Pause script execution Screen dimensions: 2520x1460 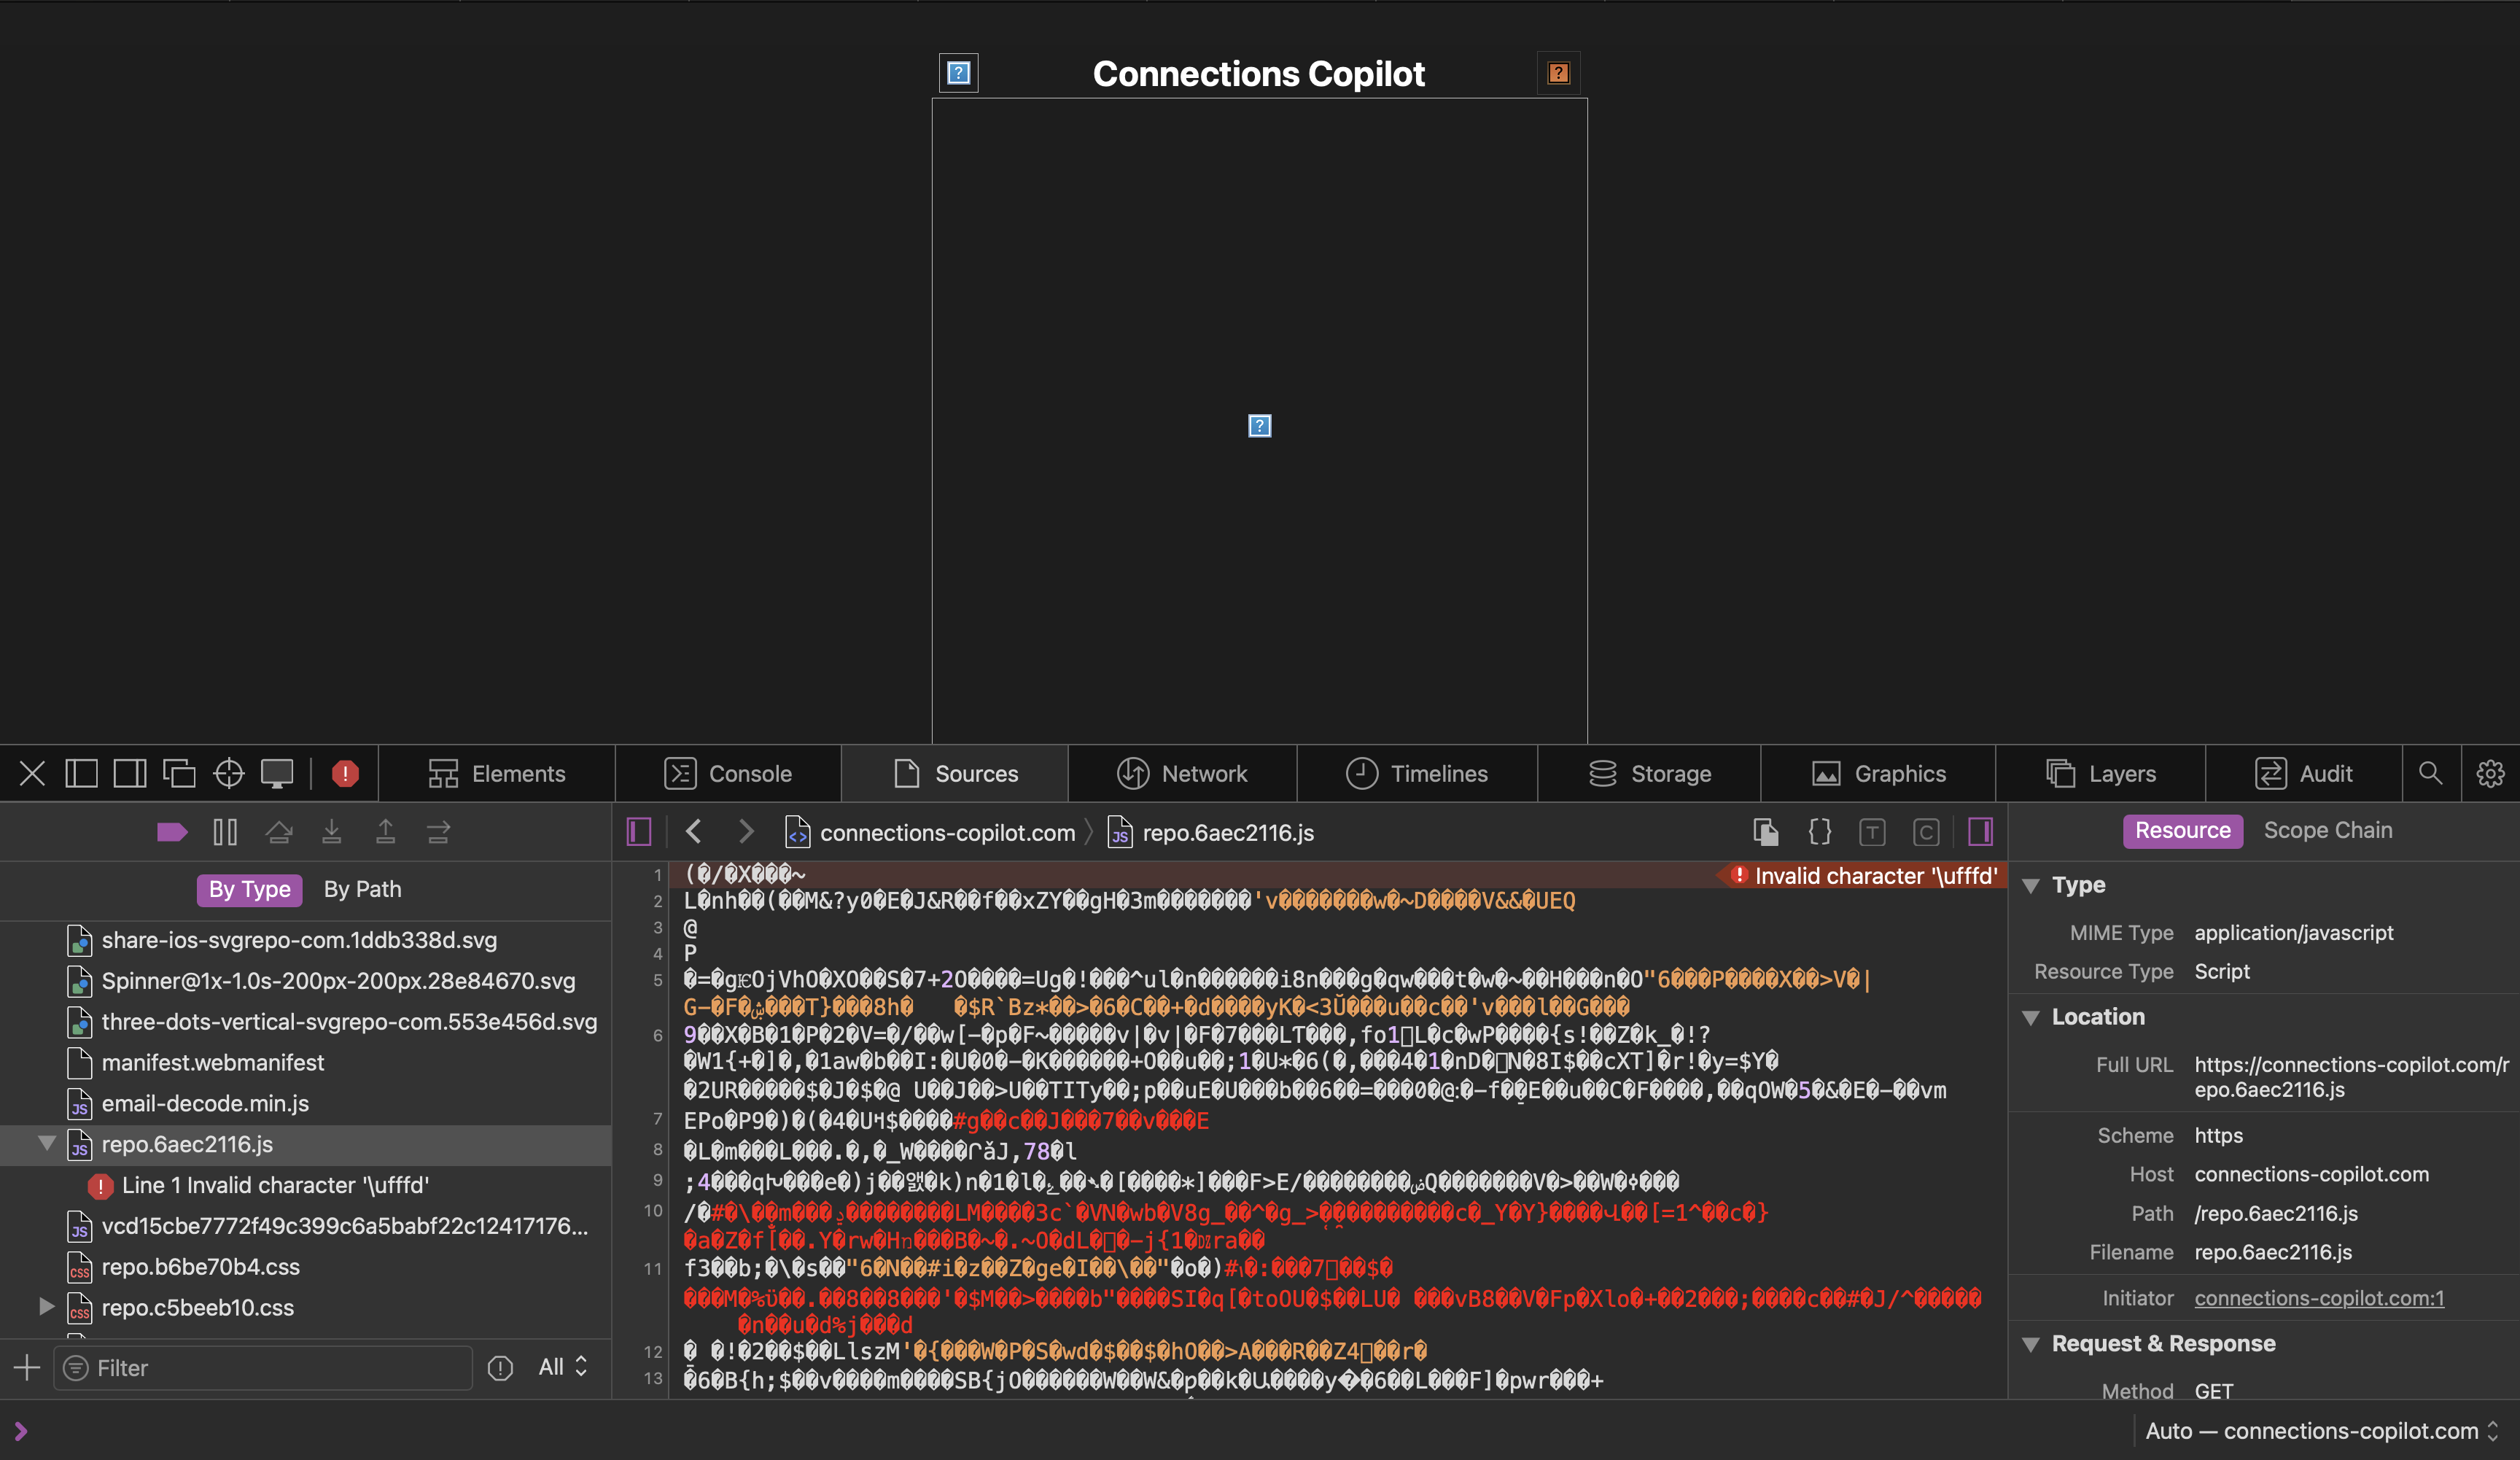225,832
